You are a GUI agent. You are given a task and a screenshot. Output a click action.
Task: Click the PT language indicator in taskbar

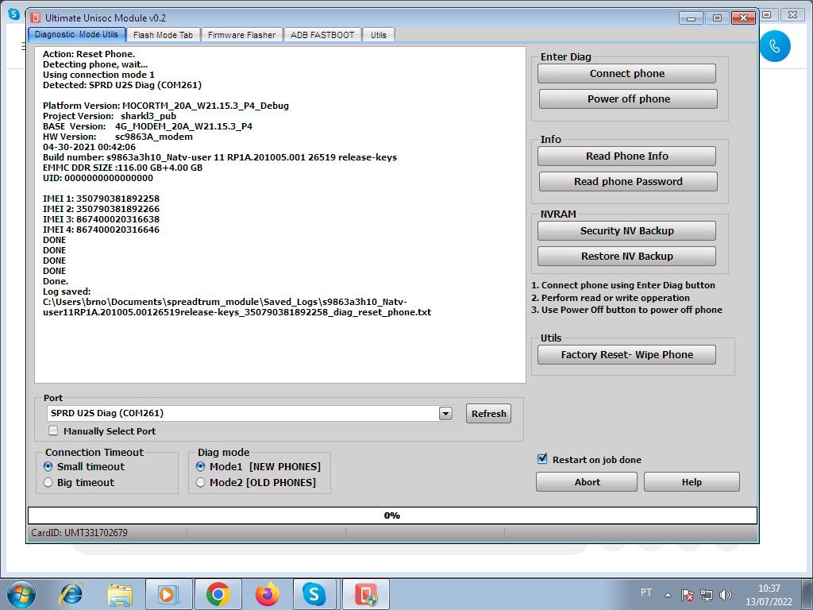[646, 593]
